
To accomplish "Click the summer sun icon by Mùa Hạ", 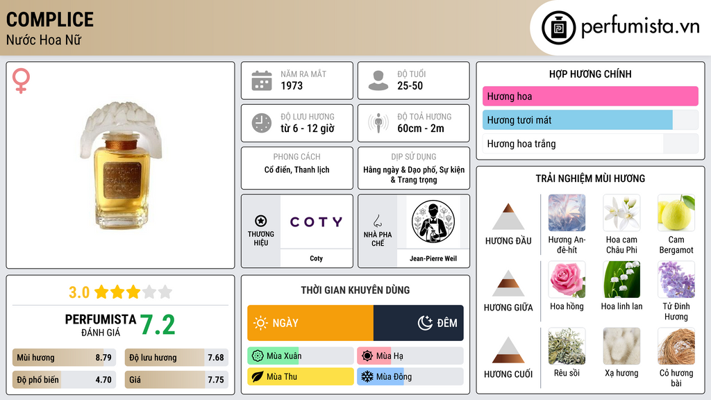I will 367,356.
